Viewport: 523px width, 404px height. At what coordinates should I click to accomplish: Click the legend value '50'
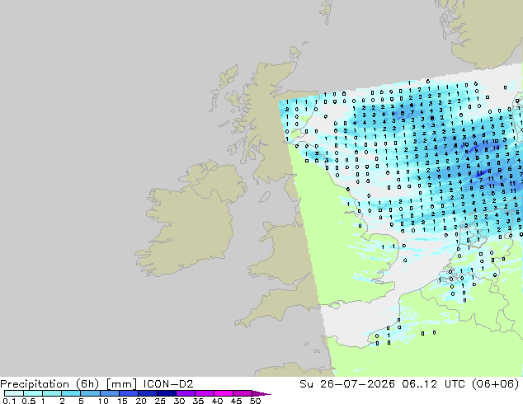pos(255,401)
